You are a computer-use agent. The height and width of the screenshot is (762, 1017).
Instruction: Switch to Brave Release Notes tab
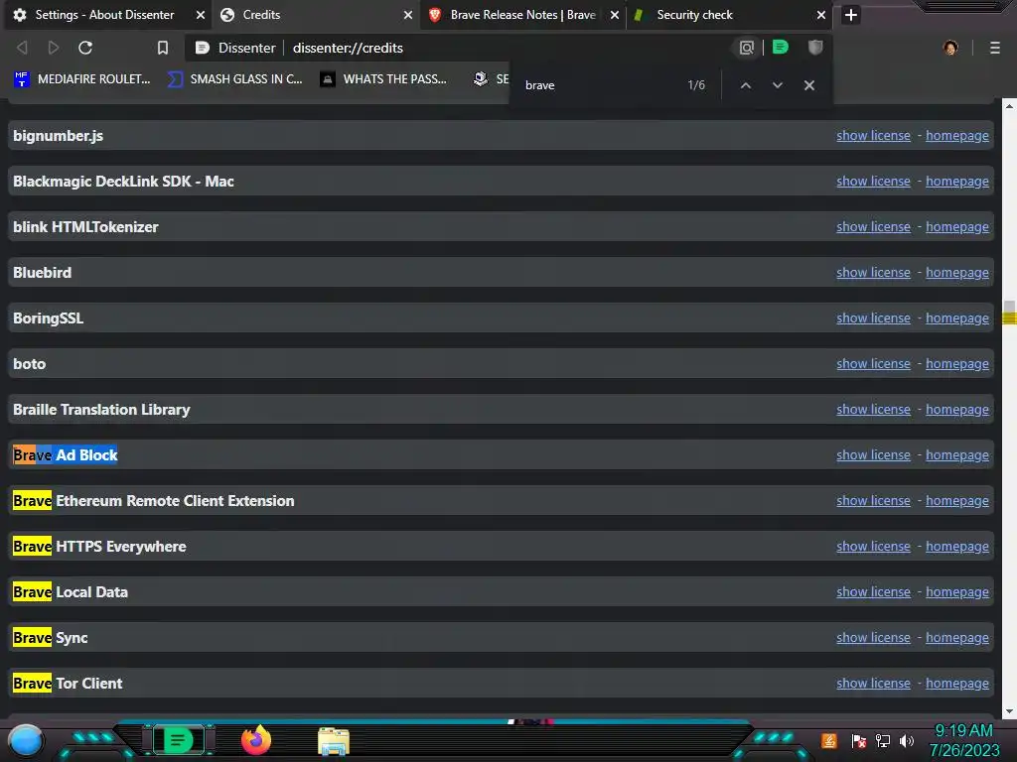[522, 15]
